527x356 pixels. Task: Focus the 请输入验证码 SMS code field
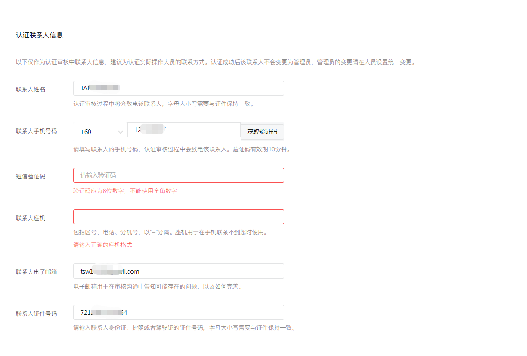[x=178, y=175]
